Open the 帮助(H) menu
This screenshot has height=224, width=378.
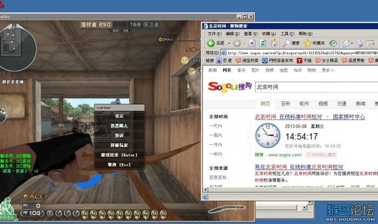click(x=306, y=33)
